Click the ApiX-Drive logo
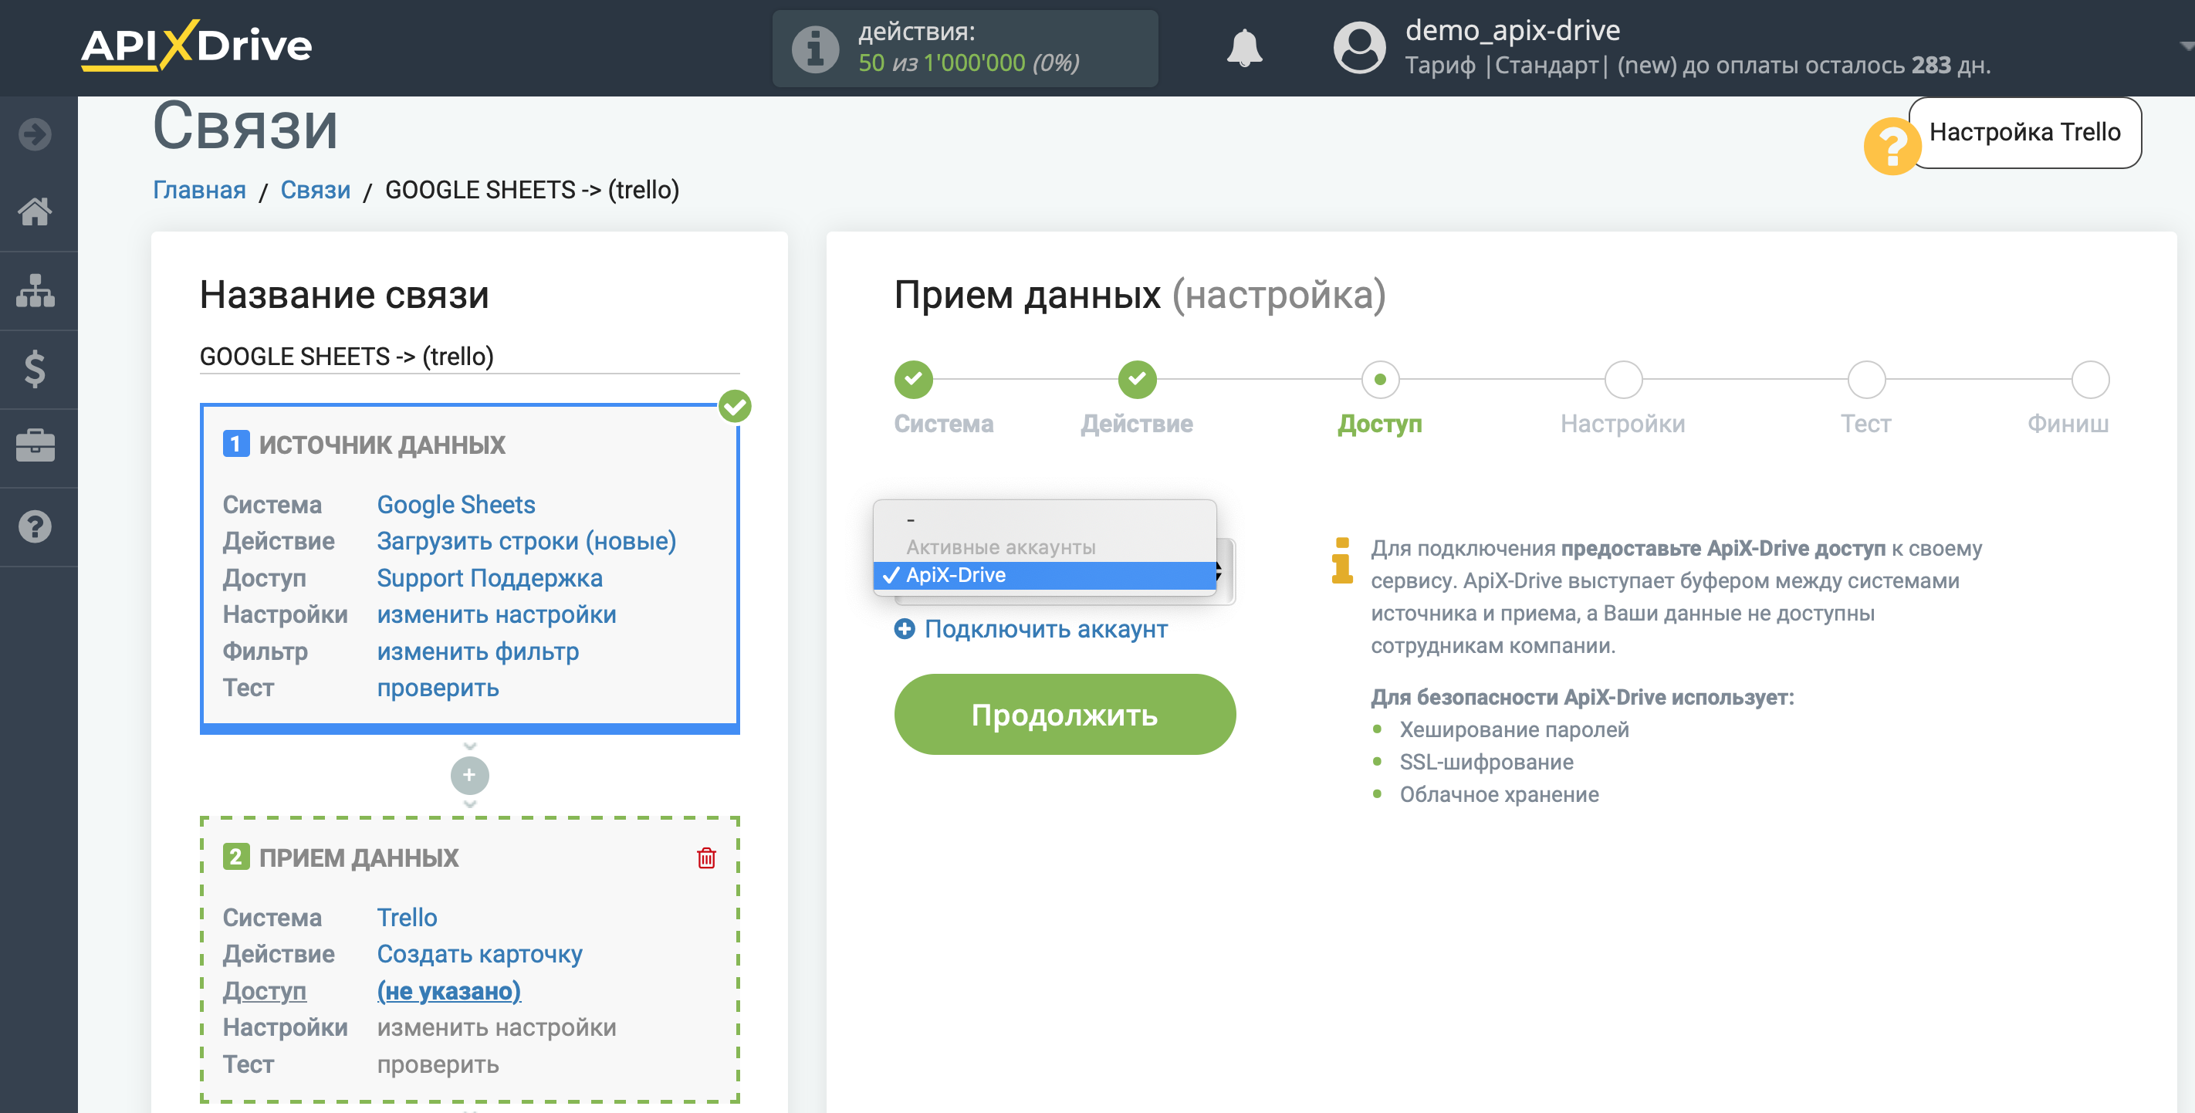 tap(196, 46)
